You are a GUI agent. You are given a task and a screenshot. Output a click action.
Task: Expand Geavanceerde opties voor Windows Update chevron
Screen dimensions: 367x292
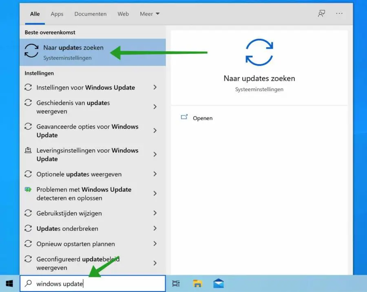click(155, 131)
